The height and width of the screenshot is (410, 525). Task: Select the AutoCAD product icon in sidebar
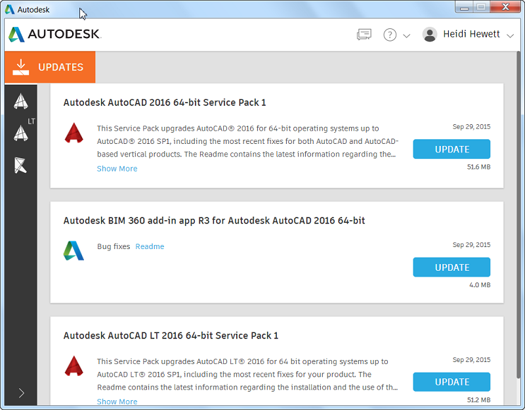21,101
